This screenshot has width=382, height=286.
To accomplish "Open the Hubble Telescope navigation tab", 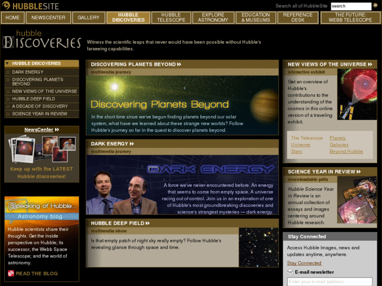I will pos(171,17).
